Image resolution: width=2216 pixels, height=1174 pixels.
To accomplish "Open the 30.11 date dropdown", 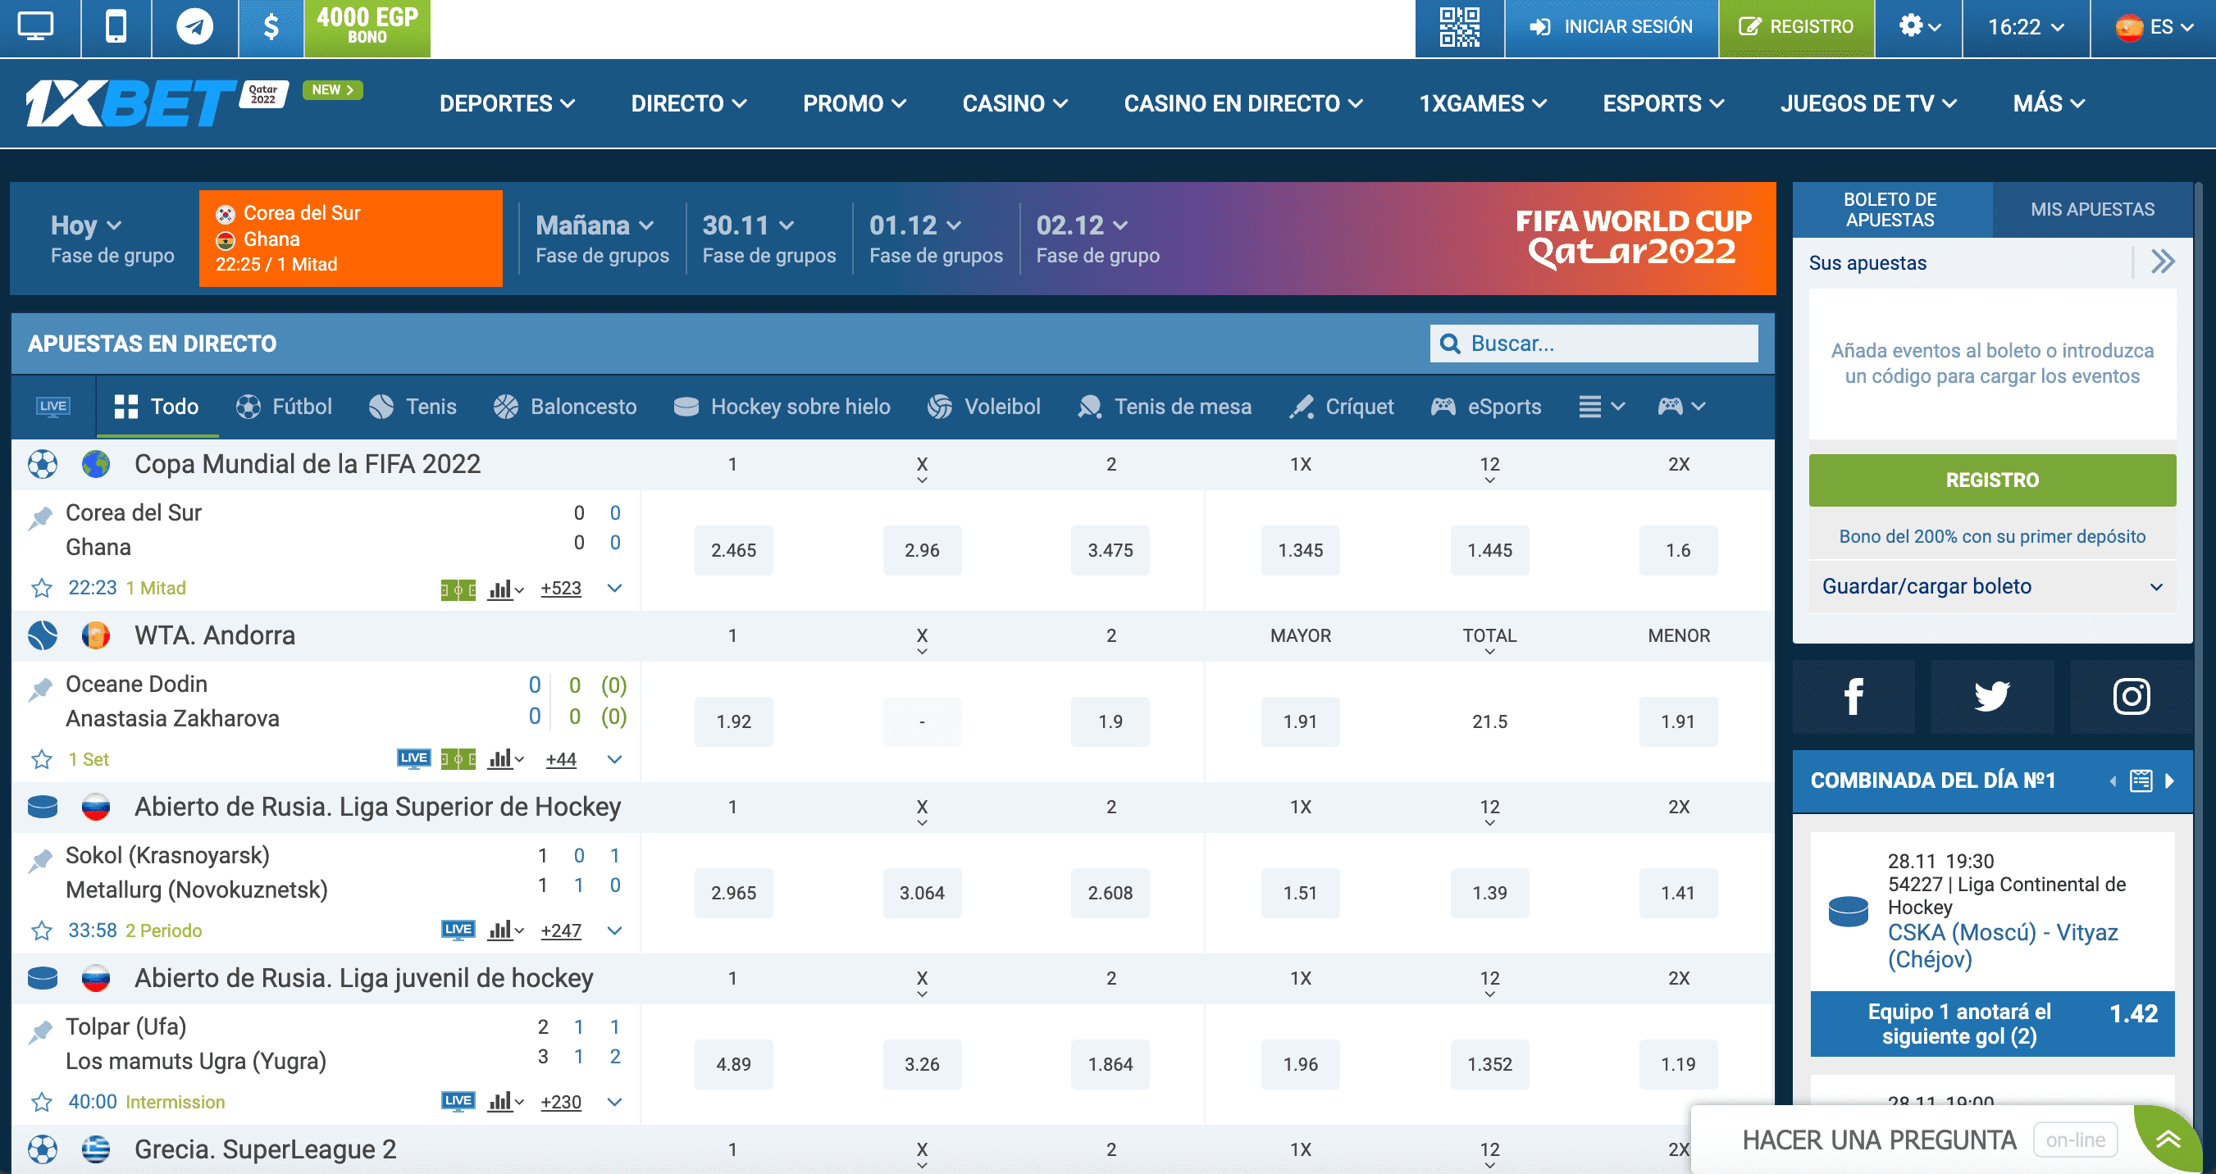I will [748, 225].
